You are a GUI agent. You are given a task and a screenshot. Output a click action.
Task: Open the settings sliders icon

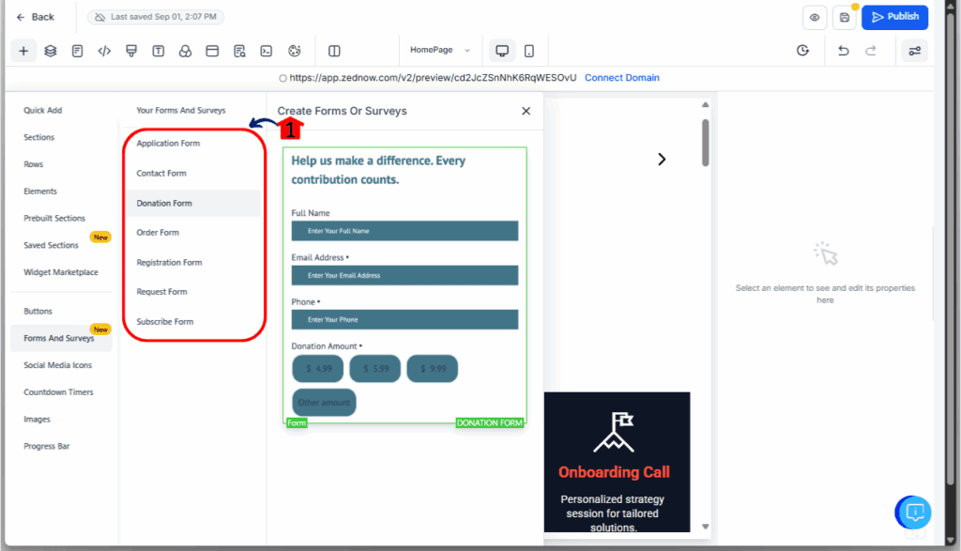[x=914, y=51]
